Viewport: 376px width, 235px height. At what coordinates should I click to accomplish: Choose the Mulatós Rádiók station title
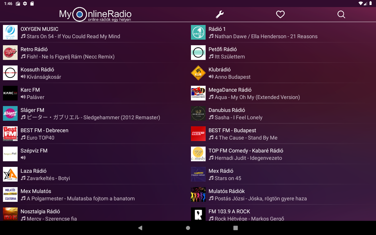pyautogui.click(x=227, y=191)
